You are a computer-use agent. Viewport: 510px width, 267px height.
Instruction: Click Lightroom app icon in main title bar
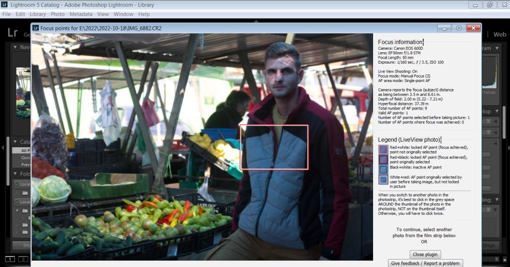4,4
